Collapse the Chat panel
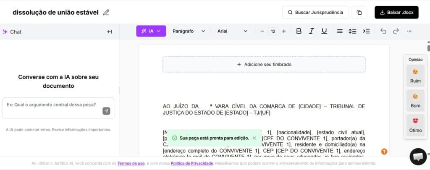The height and width of the screenshot is (170, 430). 110,31
